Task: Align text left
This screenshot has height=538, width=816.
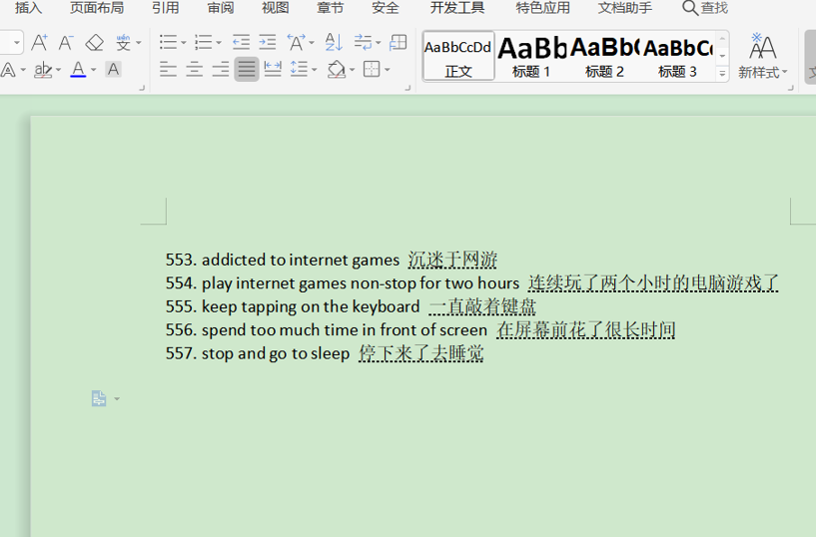Action: [x=168, y=69]
